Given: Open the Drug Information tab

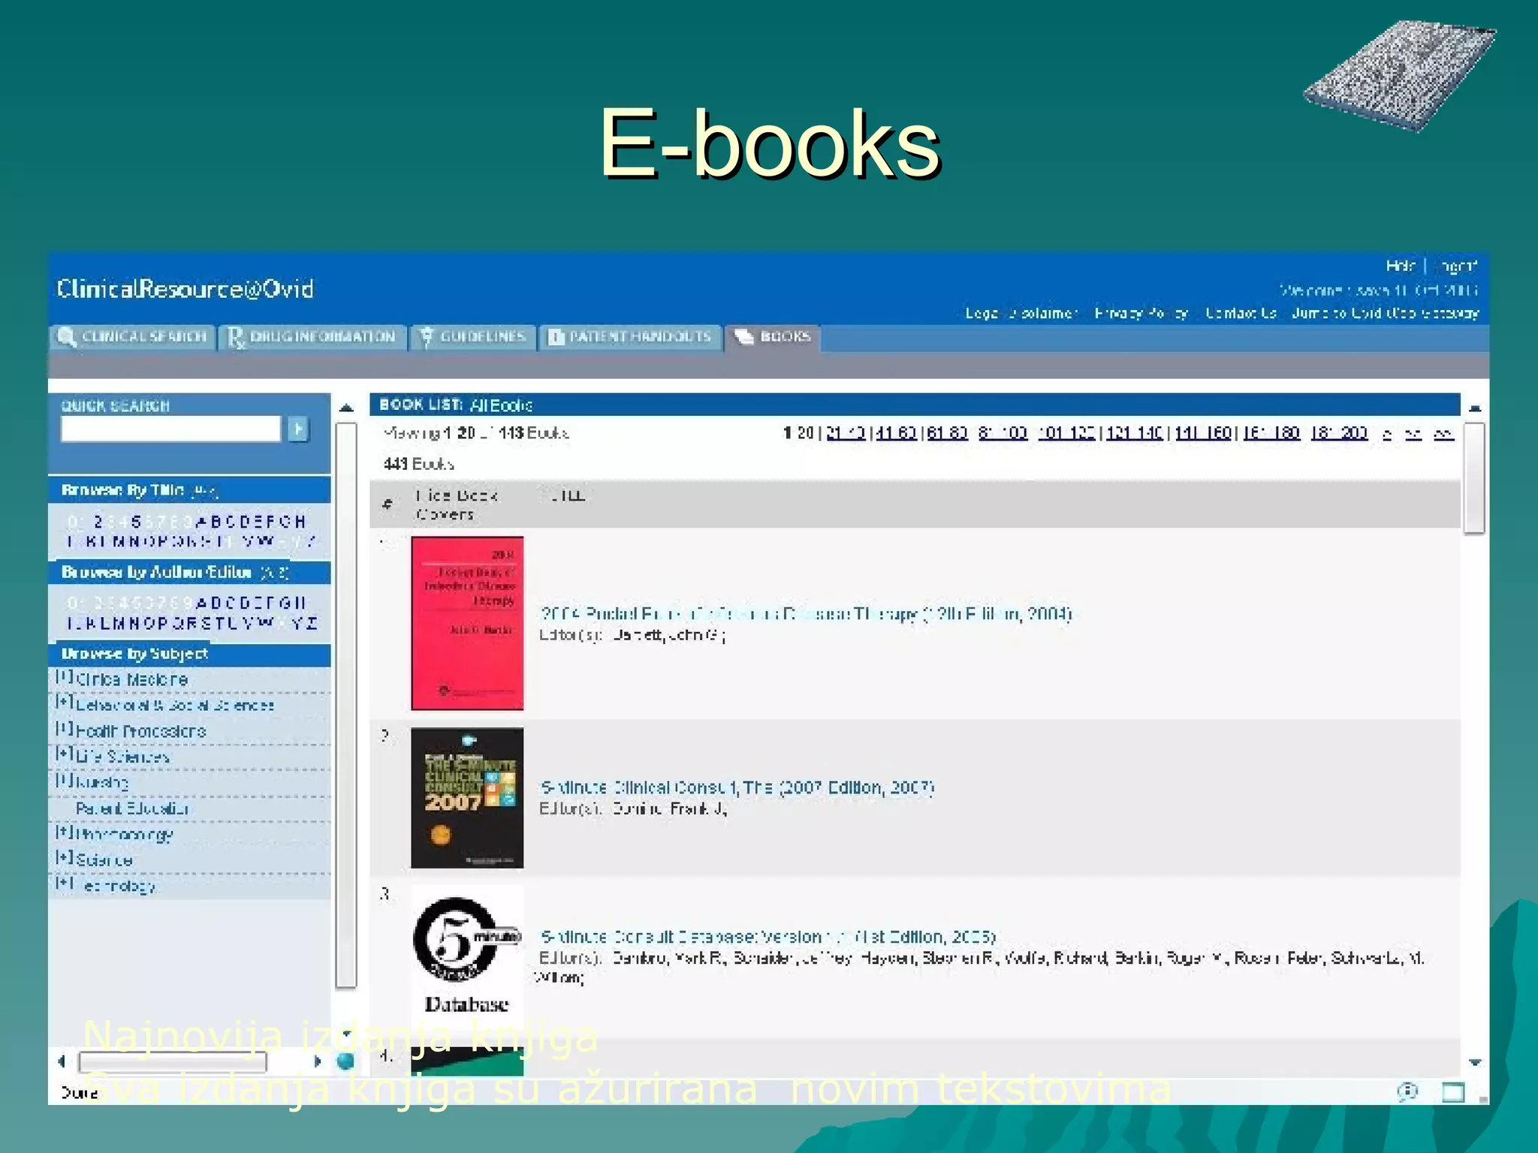Looking at the screenshot, I should point(312,337).
